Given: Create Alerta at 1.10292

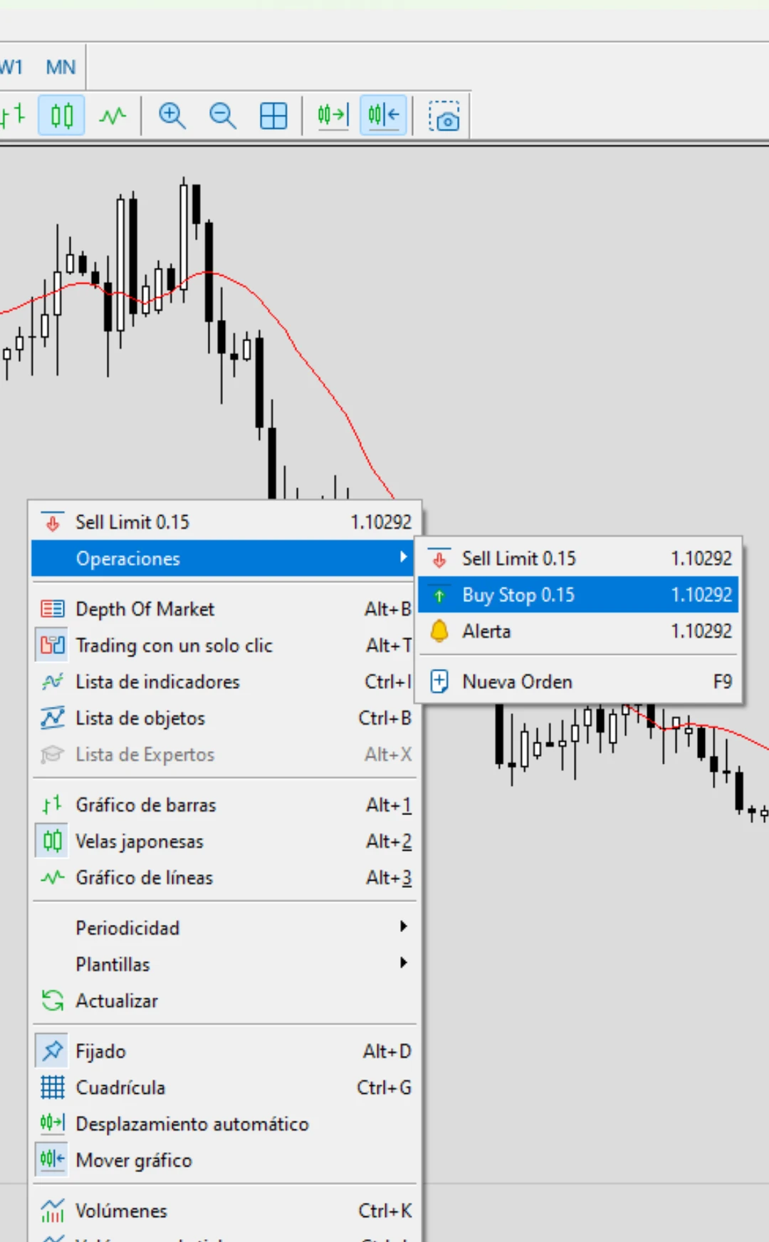Looking at the screenshot, I should coord(486,631).
